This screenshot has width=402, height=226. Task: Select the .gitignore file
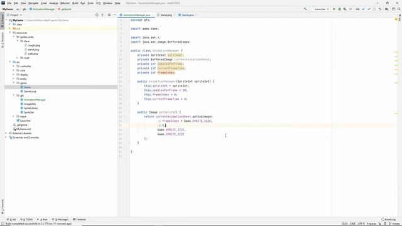pyautogui.click(x=22, y=125)
